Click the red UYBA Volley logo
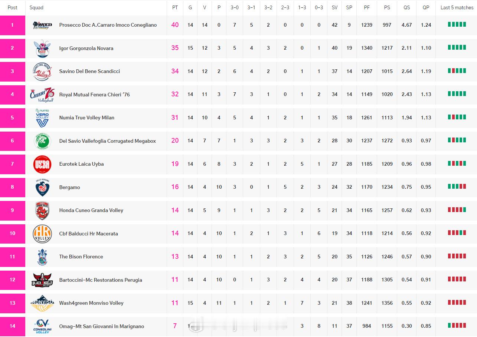The width and height of the screenshot is (477, 337). click(42, 164)
